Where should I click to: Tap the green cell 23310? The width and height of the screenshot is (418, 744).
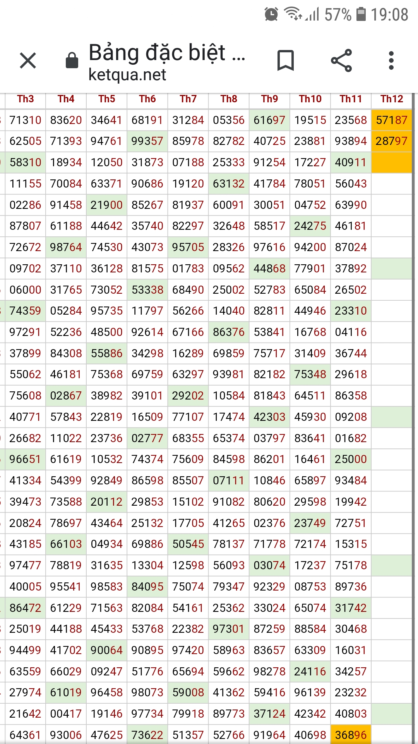[x=351, y=311]
